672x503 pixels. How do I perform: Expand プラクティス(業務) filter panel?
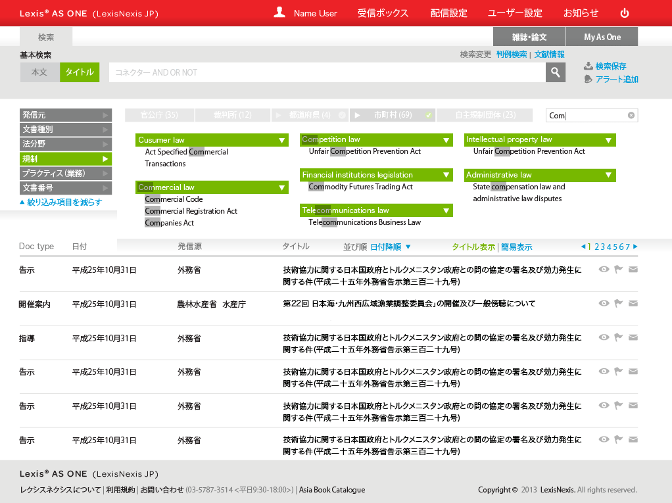click(x=66, y=173)
